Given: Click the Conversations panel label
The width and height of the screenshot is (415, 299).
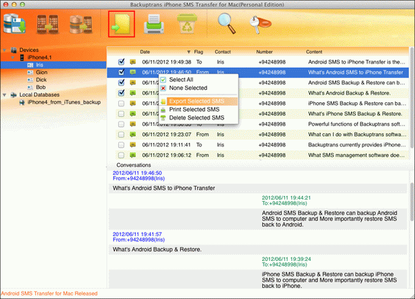Looking at the screenshot, I should (133, 165).
